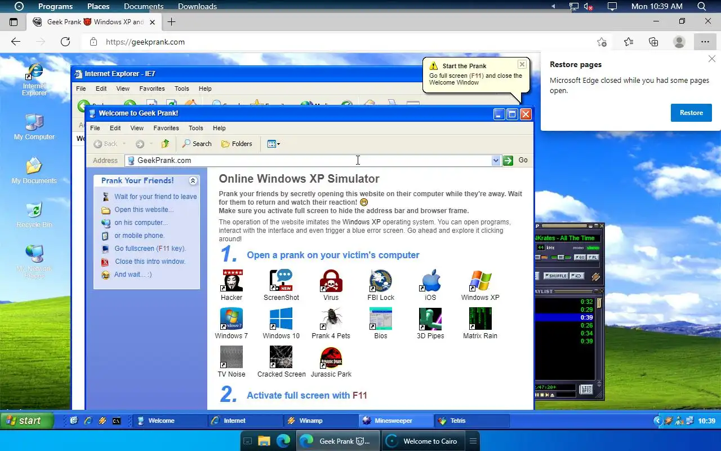Open Edge Settings and more menu
The height and width of the screenshot is (451, 721).
(705, 42)
